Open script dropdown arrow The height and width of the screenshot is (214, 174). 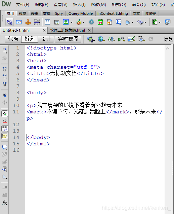145,22
